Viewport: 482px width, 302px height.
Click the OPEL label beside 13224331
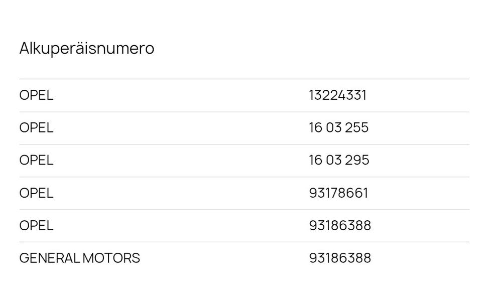tap(36, 95)
